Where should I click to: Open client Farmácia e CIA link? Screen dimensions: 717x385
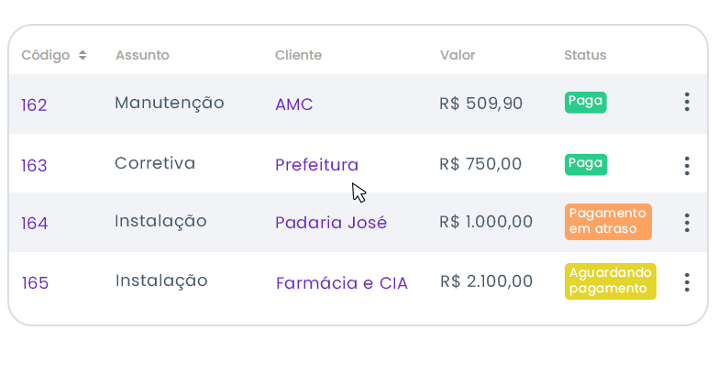pyautogui.click(x=341, y=283)
